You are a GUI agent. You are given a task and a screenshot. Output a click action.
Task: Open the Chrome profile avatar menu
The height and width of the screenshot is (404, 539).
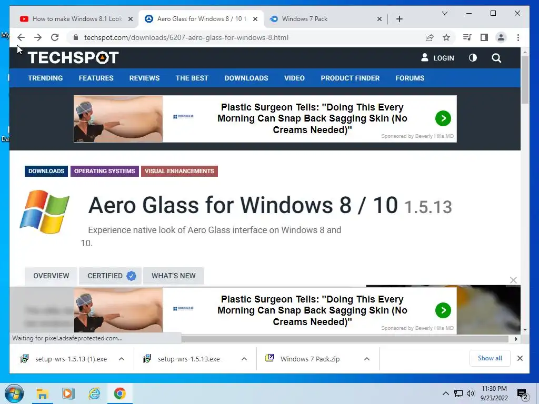501,37
